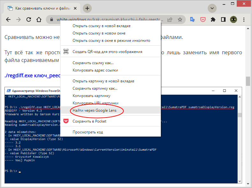The height and width of the screenshot is (188, 252).
Task: Minimize the Chrome browser window
Action: 224,4
